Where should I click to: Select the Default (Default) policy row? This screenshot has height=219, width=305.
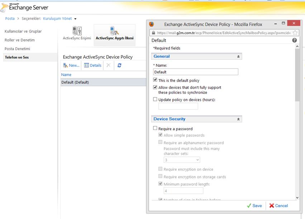tap(103, 82)
